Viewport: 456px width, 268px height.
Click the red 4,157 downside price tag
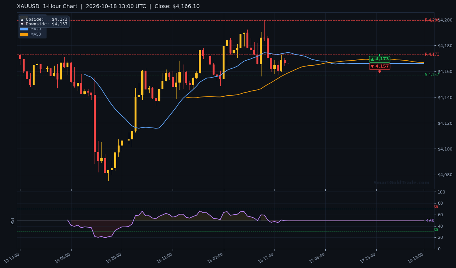click(379, 66)
